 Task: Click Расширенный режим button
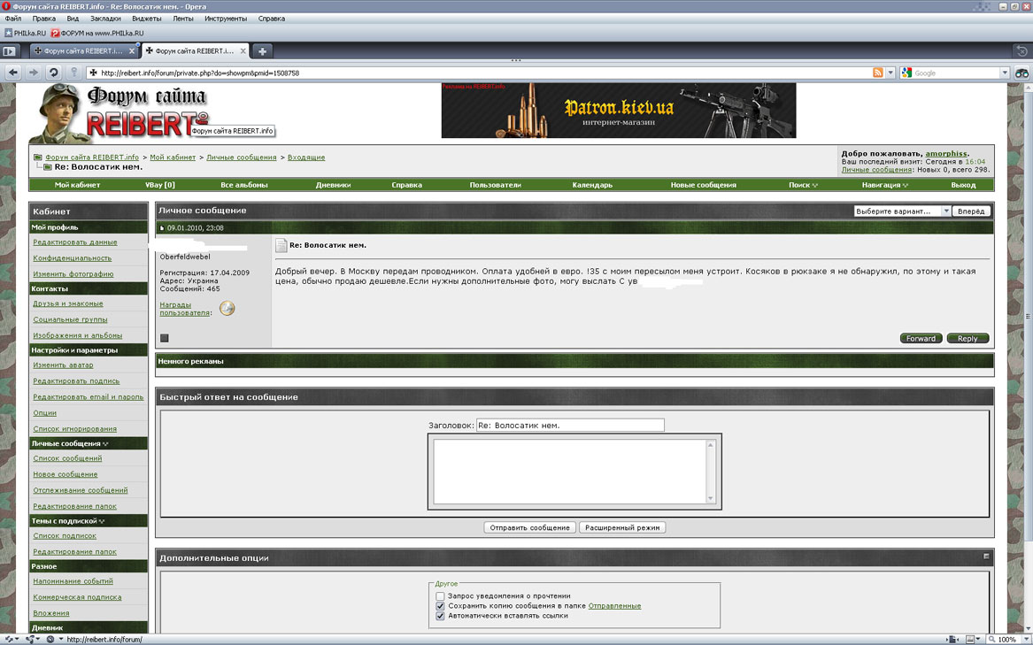pyautogui.click(x=622, y=527)
